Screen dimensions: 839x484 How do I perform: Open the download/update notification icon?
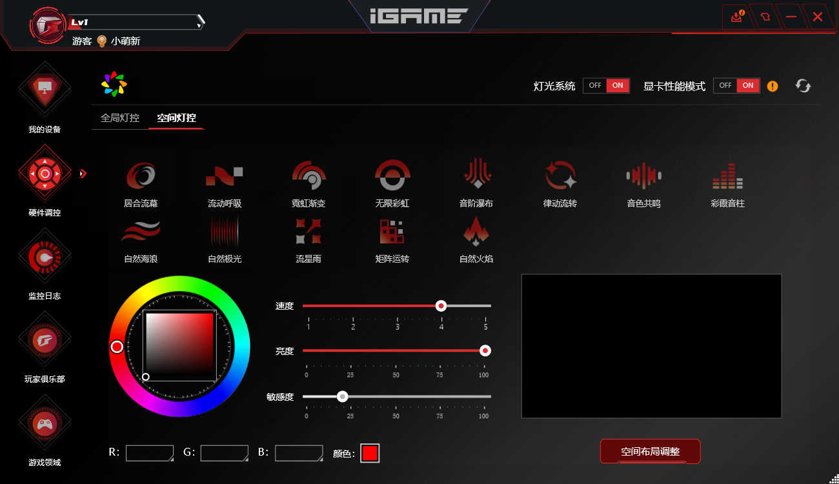[x=738, y=16]
